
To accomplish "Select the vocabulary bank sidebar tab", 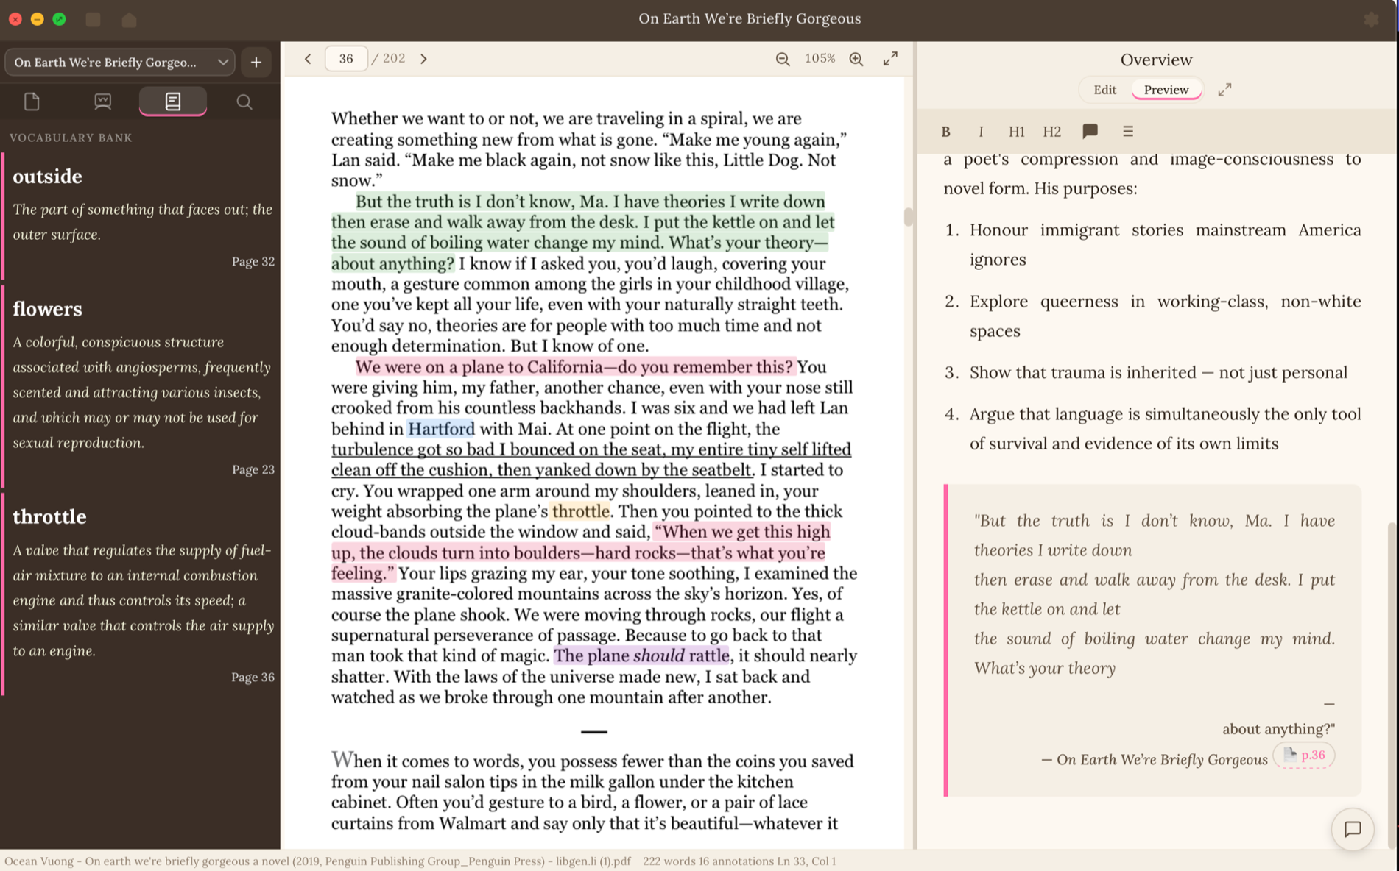I will pos(173,102).
